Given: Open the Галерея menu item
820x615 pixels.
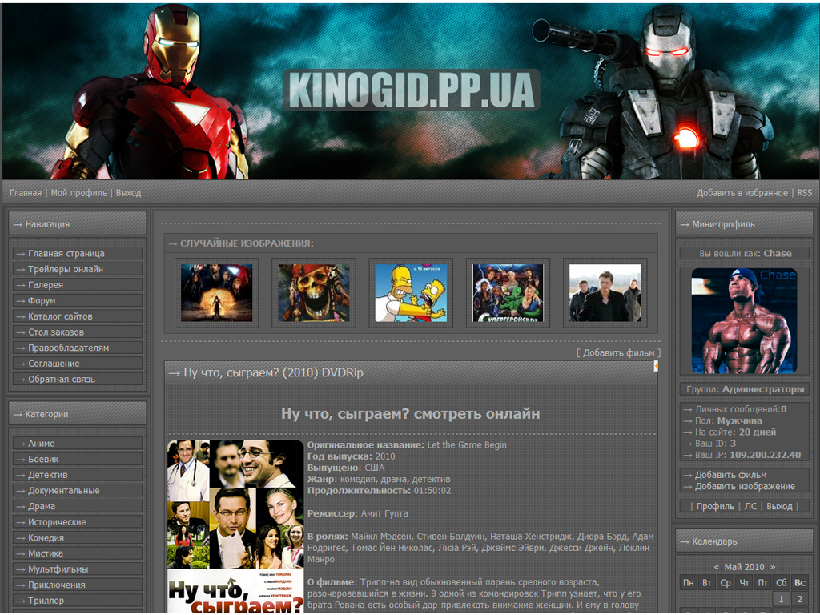Looking at the screenshot, I should pos(78,285).
